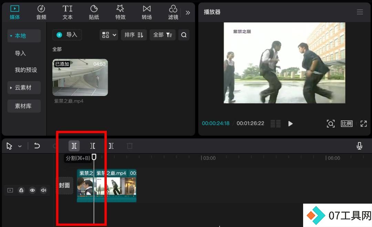This screenshot has width=372, height=227.
Task: Click the focus/zoom preview icon in player
Action: point(331,124)
